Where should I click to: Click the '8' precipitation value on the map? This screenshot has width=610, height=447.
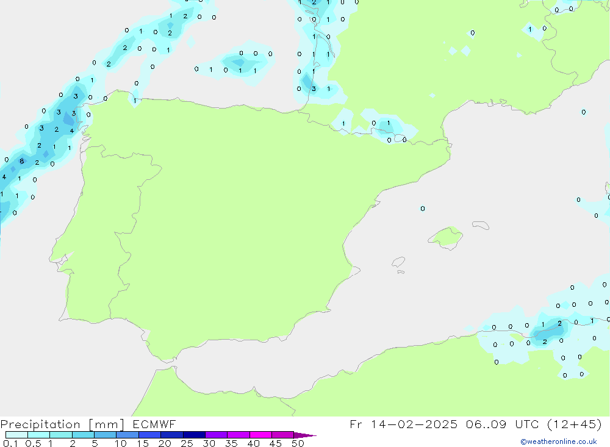22,161
